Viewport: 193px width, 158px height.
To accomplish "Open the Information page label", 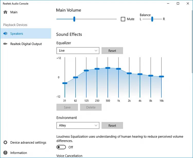I will [x=19, y=153].
